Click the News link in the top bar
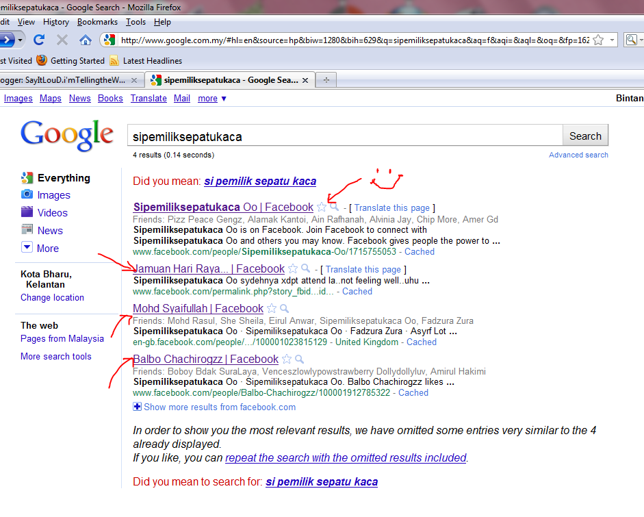Image resolution: width=644 pixels, height=517 pixels. tap(79, 98)
